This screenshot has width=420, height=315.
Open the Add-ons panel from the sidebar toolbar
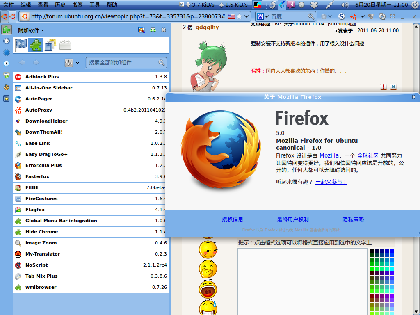coord(7,30)
